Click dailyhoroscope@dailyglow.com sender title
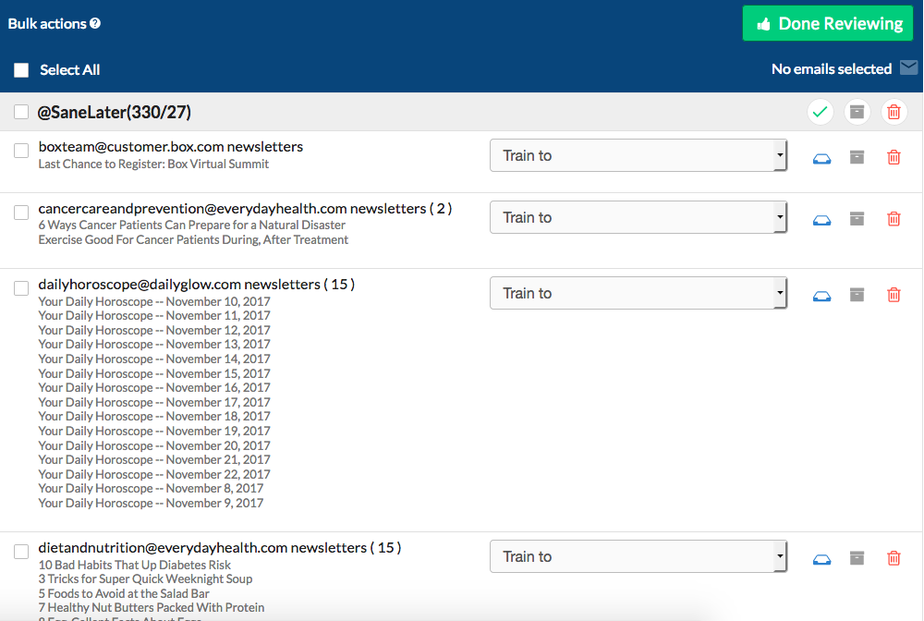This screenshot has width=924, height=621. pyautogui.click(x=196, y=285)
